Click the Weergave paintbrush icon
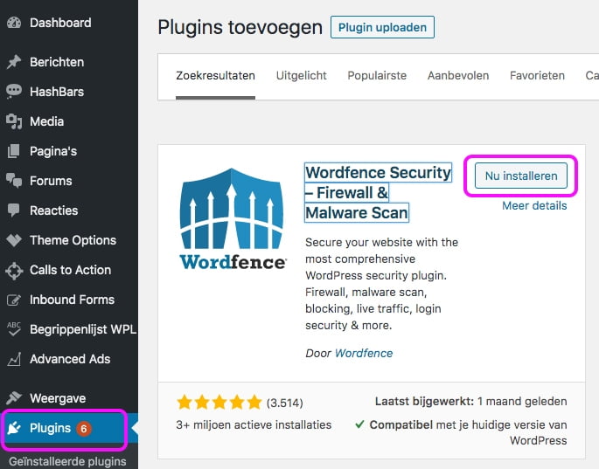This screenshot has height=469, width=599. 14,398
